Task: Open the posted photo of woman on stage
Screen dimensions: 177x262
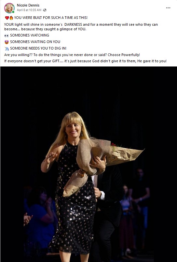Action: click(88, 164)
